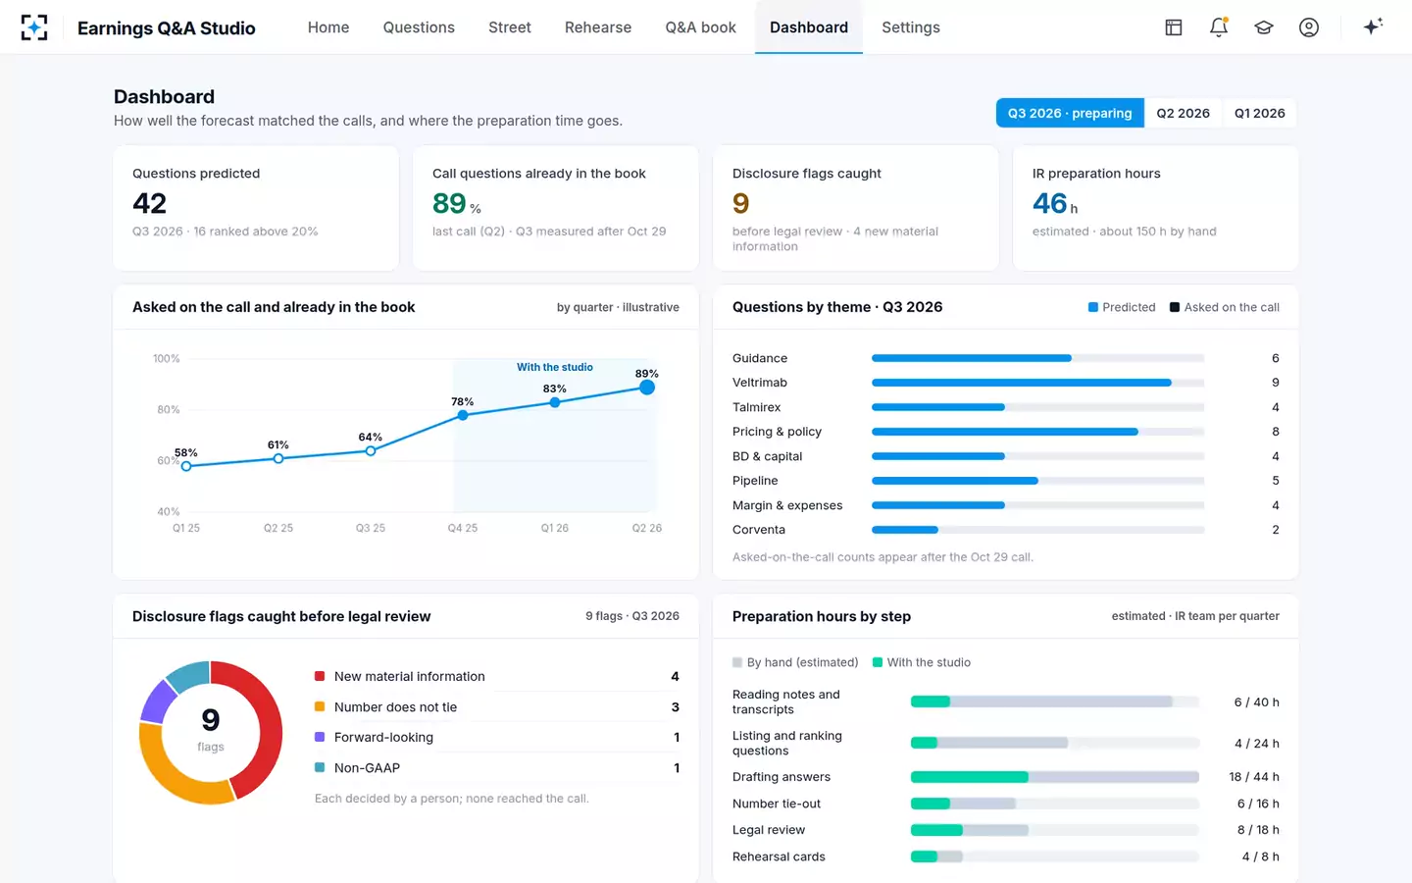Open the AI sparkle assistant icon
1412x883 pixels.
click(1373, 26)
